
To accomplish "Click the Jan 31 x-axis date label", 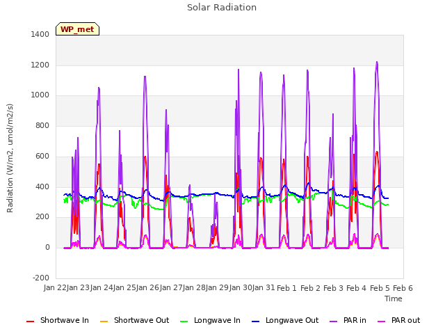I will tap(264, 287).
